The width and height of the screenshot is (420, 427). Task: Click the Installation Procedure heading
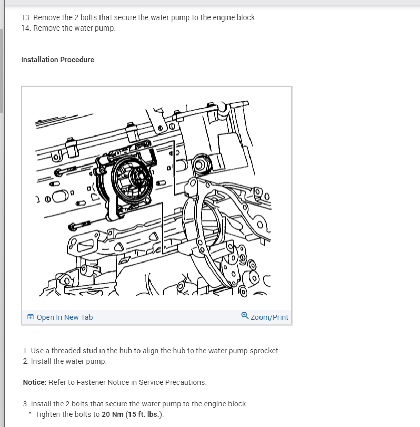pos(57,60)
